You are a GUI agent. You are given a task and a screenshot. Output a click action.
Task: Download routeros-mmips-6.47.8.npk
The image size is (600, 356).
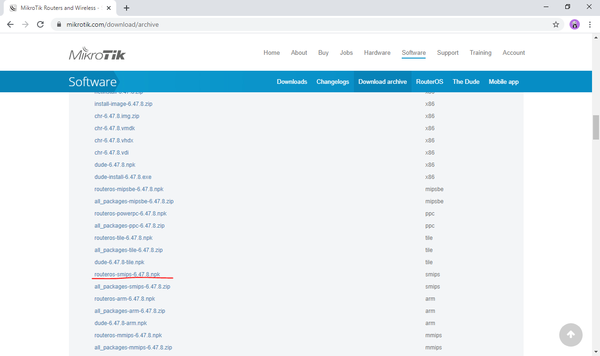[128, 335]
